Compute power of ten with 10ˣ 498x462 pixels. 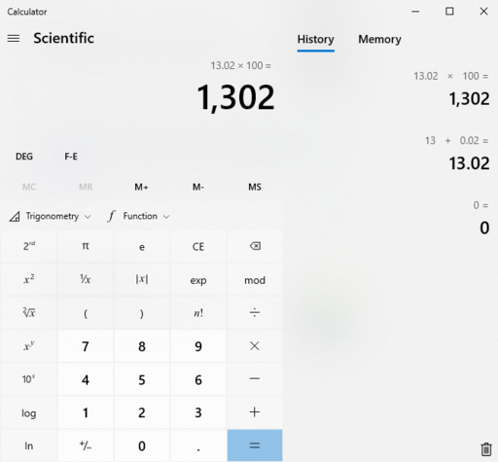[x=29, y=379]
